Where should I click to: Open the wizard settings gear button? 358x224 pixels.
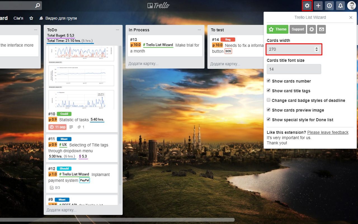click(x=312, y=29)
